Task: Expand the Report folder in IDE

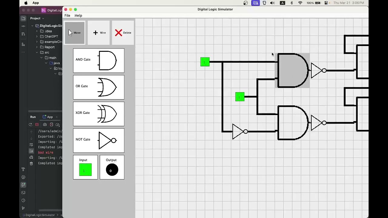Action: coord(37,47)
